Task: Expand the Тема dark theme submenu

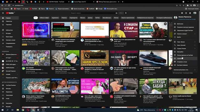Action: coord(185,42)
